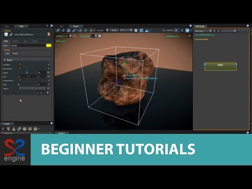The image size is (252, 189).
Task: Click the save disk icon under Options
Action: point(6,35)
